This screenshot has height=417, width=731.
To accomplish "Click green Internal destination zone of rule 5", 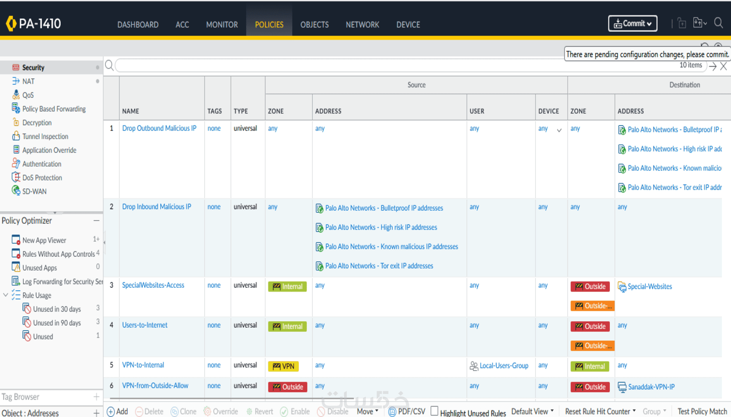I will 590,366.
